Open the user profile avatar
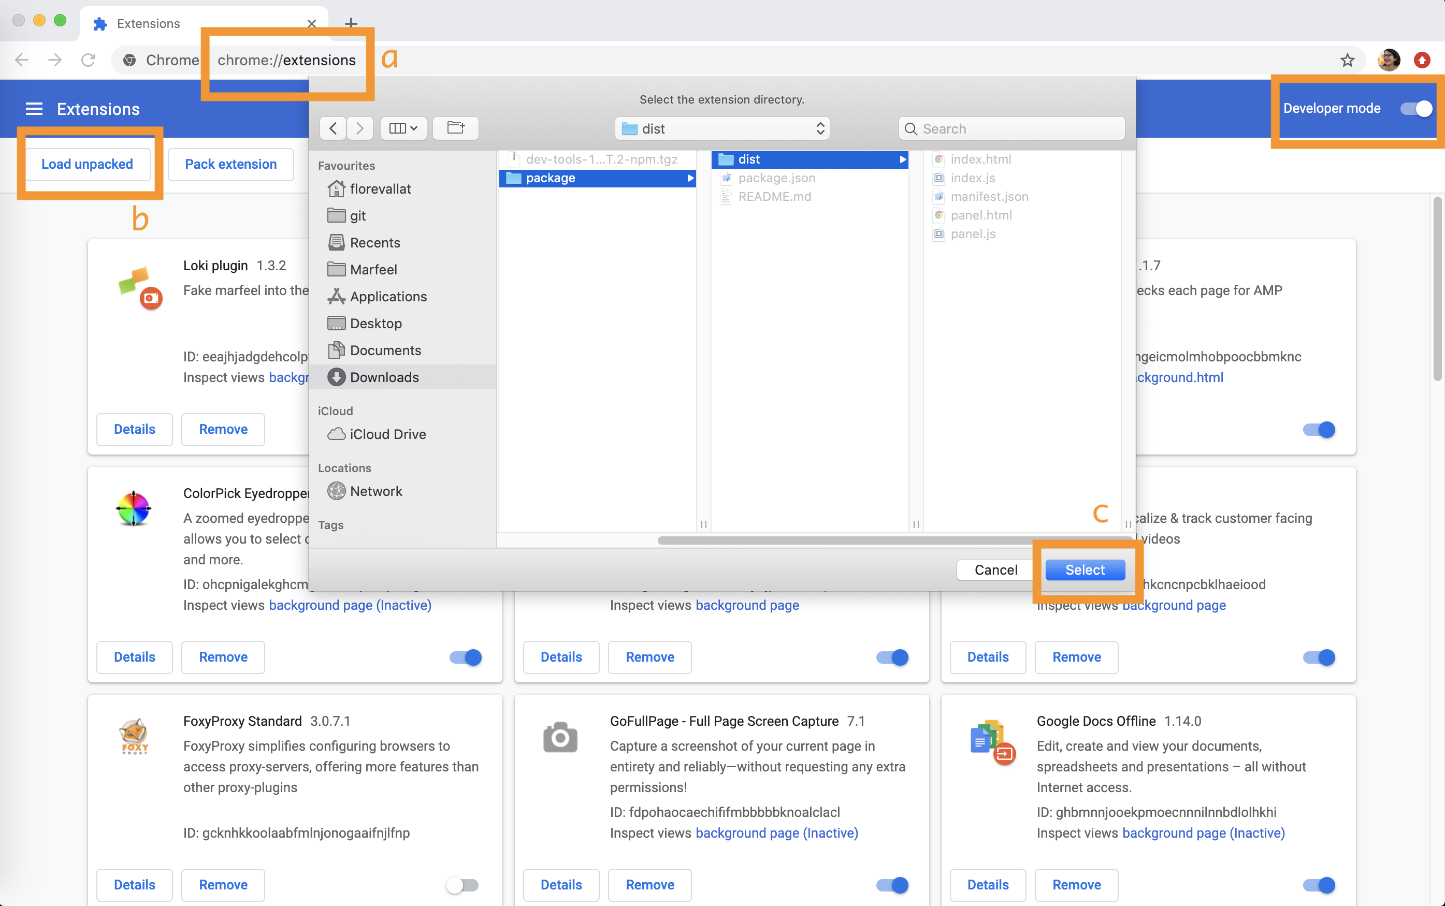 (1389, 60)
